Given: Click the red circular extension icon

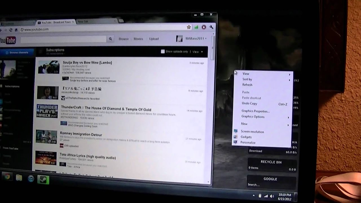Looking at the screenshot, I should pos(204,27).
